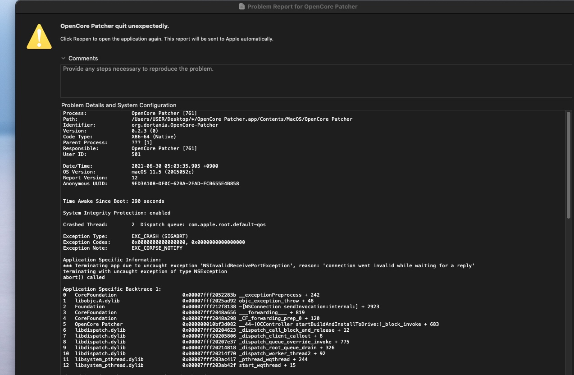Viewport: 574px width, 375px height.
Task: Click the Exception Note 'EXC_CORPSE_NOTIFY' line
Action: (x=123, y=248)
